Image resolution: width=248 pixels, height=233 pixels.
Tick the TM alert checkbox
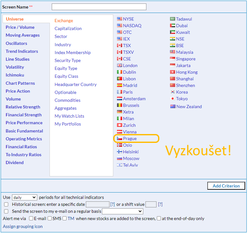point(65,218)
